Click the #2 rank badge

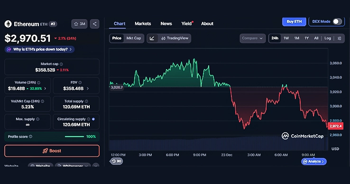pos(53,24)
